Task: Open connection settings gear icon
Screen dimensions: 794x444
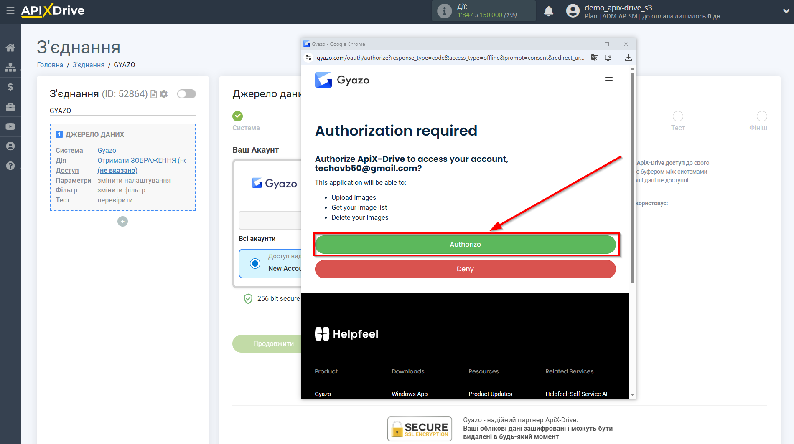Action: click(164, 94)
